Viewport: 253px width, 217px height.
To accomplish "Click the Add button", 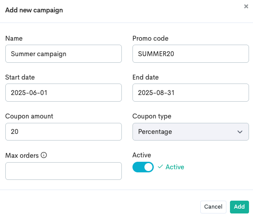I will click(x=239, y=207).
